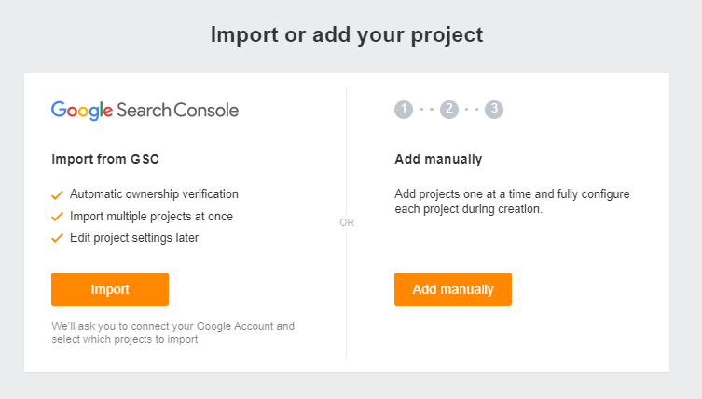
Task: Click 'Import multiple projects at once' text
Action: point(151,217)
